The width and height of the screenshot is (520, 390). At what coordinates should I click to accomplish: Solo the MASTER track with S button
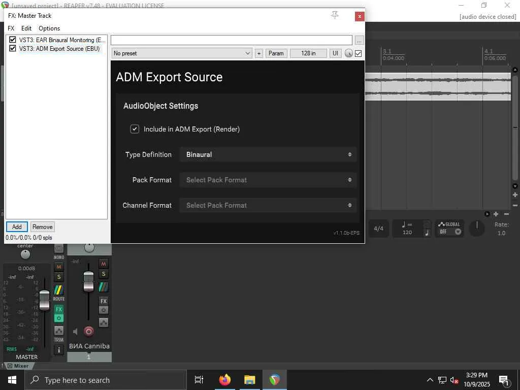[59, 277]
